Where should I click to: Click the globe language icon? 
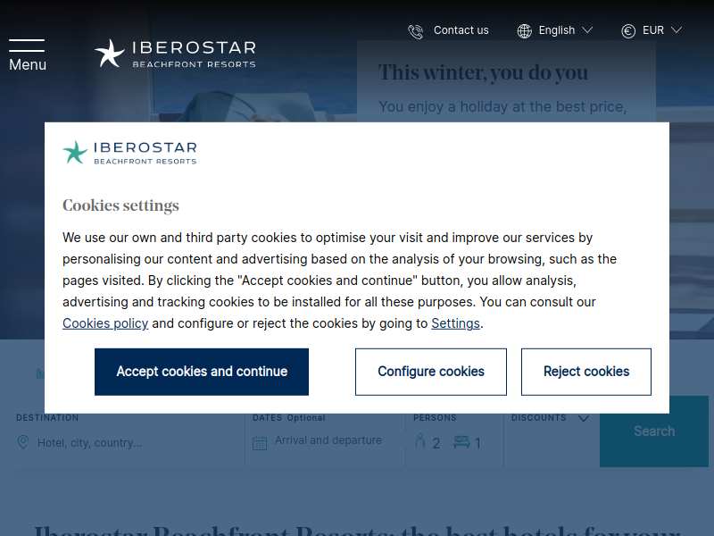524,31
